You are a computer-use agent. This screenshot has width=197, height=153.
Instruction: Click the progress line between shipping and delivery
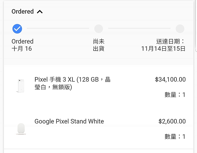pyautogui.click(x=139, y=28)
